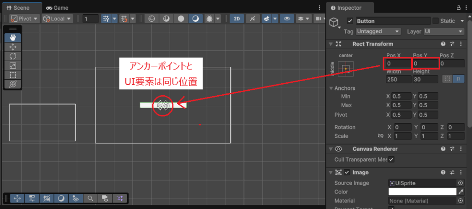Open the Static flags dropdown arrow
This screenshot has height=209, width=472.
[x=462, y=21]
